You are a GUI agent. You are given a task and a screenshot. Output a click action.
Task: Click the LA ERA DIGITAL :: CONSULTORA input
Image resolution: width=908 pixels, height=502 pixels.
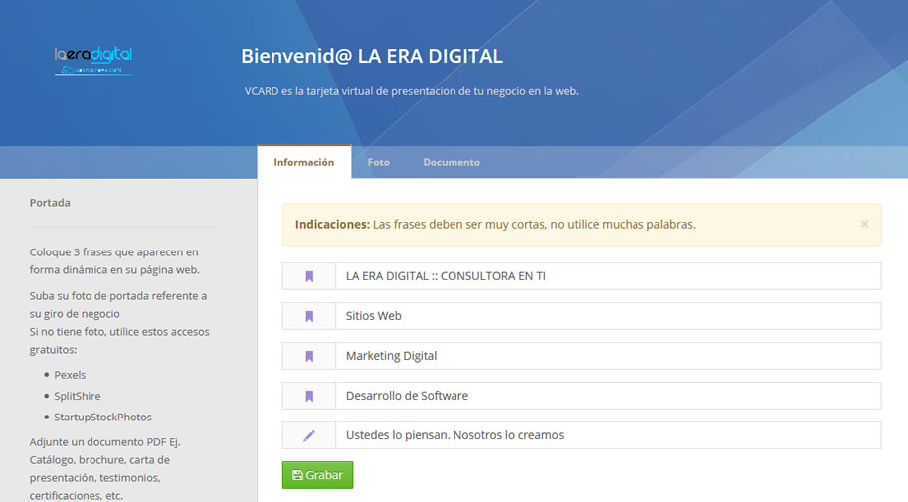(607, 276)
